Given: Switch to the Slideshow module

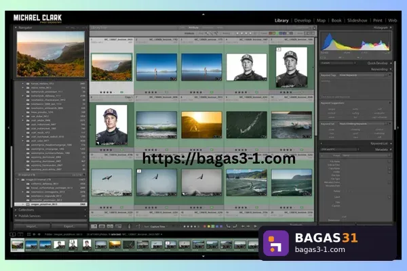Looking at the screenshot, I should coord(357,20).
